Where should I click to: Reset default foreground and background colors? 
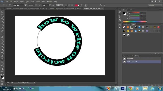pyautogui.click(x=1, y=74)
